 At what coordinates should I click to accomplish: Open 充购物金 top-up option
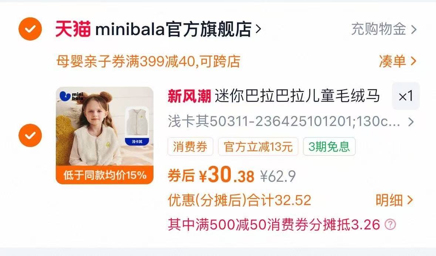coord(378,29)
